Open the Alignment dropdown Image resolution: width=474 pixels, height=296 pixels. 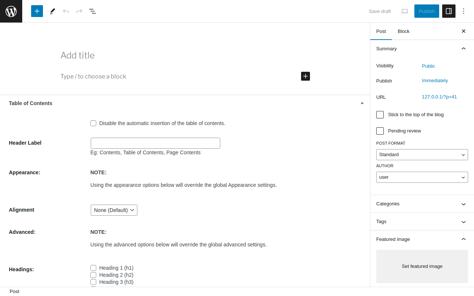click(114, 210)
